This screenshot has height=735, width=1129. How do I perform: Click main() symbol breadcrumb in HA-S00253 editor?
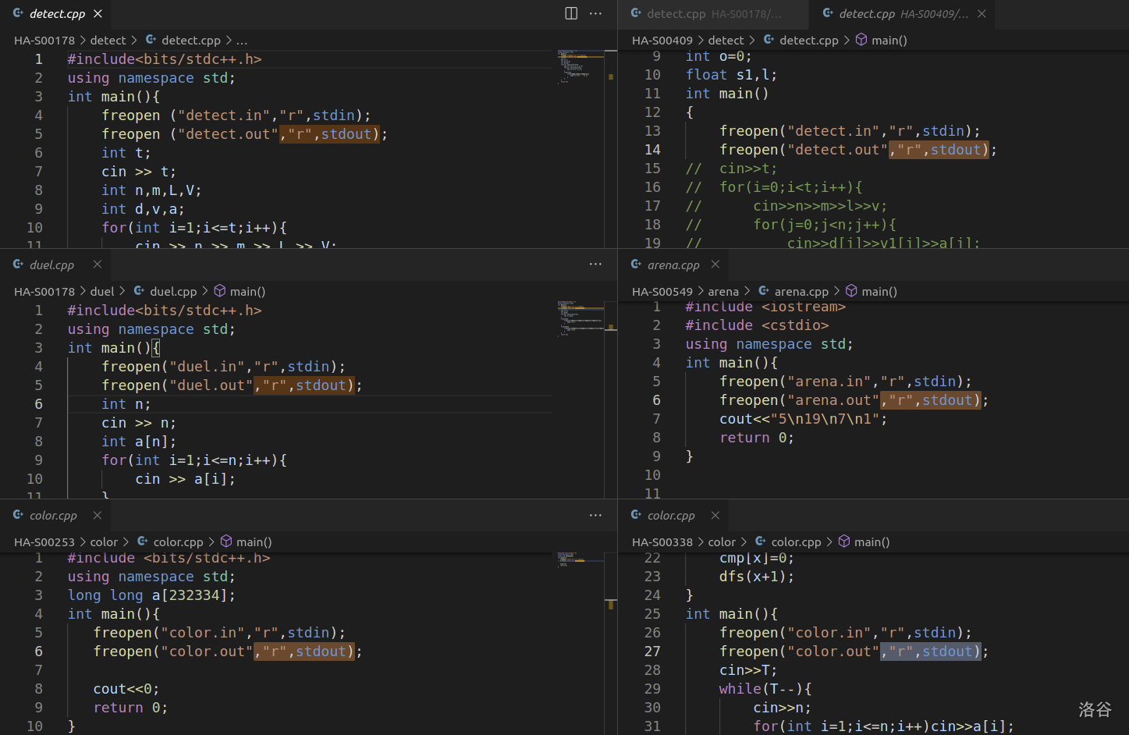pyautogui.click(x=247, y=542)
